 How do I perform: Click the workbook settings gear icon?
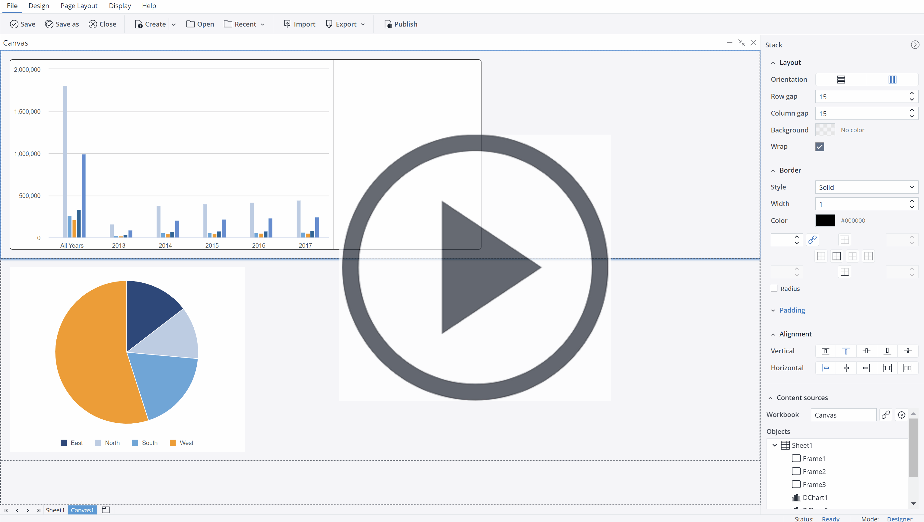point(901,415)
